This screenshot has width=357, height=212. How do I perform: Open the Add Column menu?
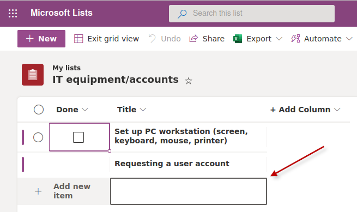(305, 110)
